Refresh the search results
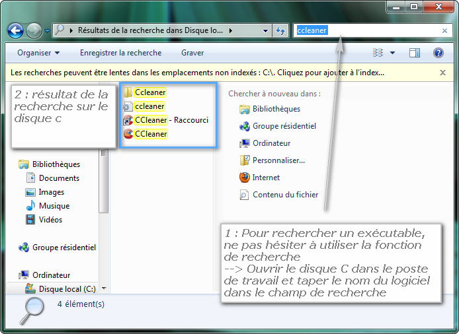 point(280,30)
